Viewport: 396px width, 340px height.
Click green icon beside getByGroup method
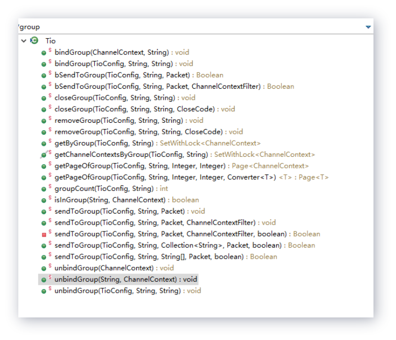(x=43, y=144)
